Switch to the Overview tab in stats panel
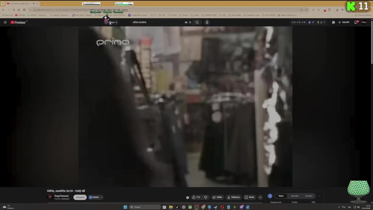Screen dimensions: 373x210 (295, 196)
